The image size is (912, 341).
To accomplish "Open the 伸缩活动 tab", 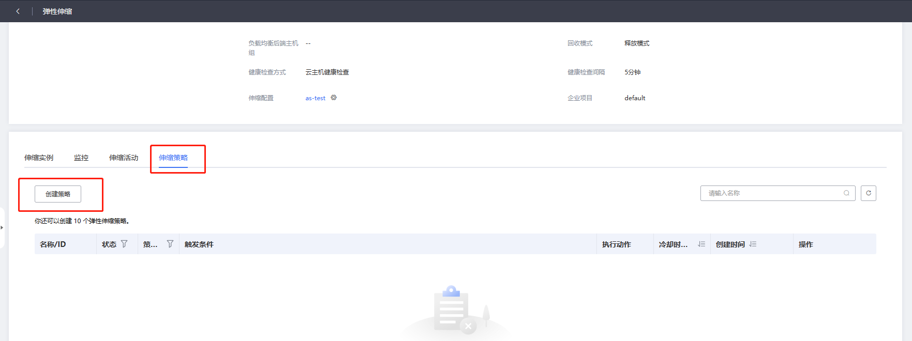I will (x=124, y=158).
